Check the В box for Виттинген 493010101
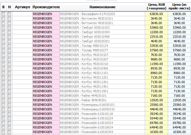This screenshot has width=191, height=135. (3, 18)
